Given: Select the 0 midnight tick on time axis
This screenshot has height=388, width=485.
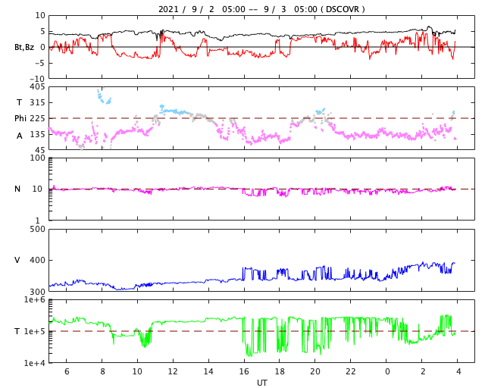Looking at the screenshot, I should 387,371.
